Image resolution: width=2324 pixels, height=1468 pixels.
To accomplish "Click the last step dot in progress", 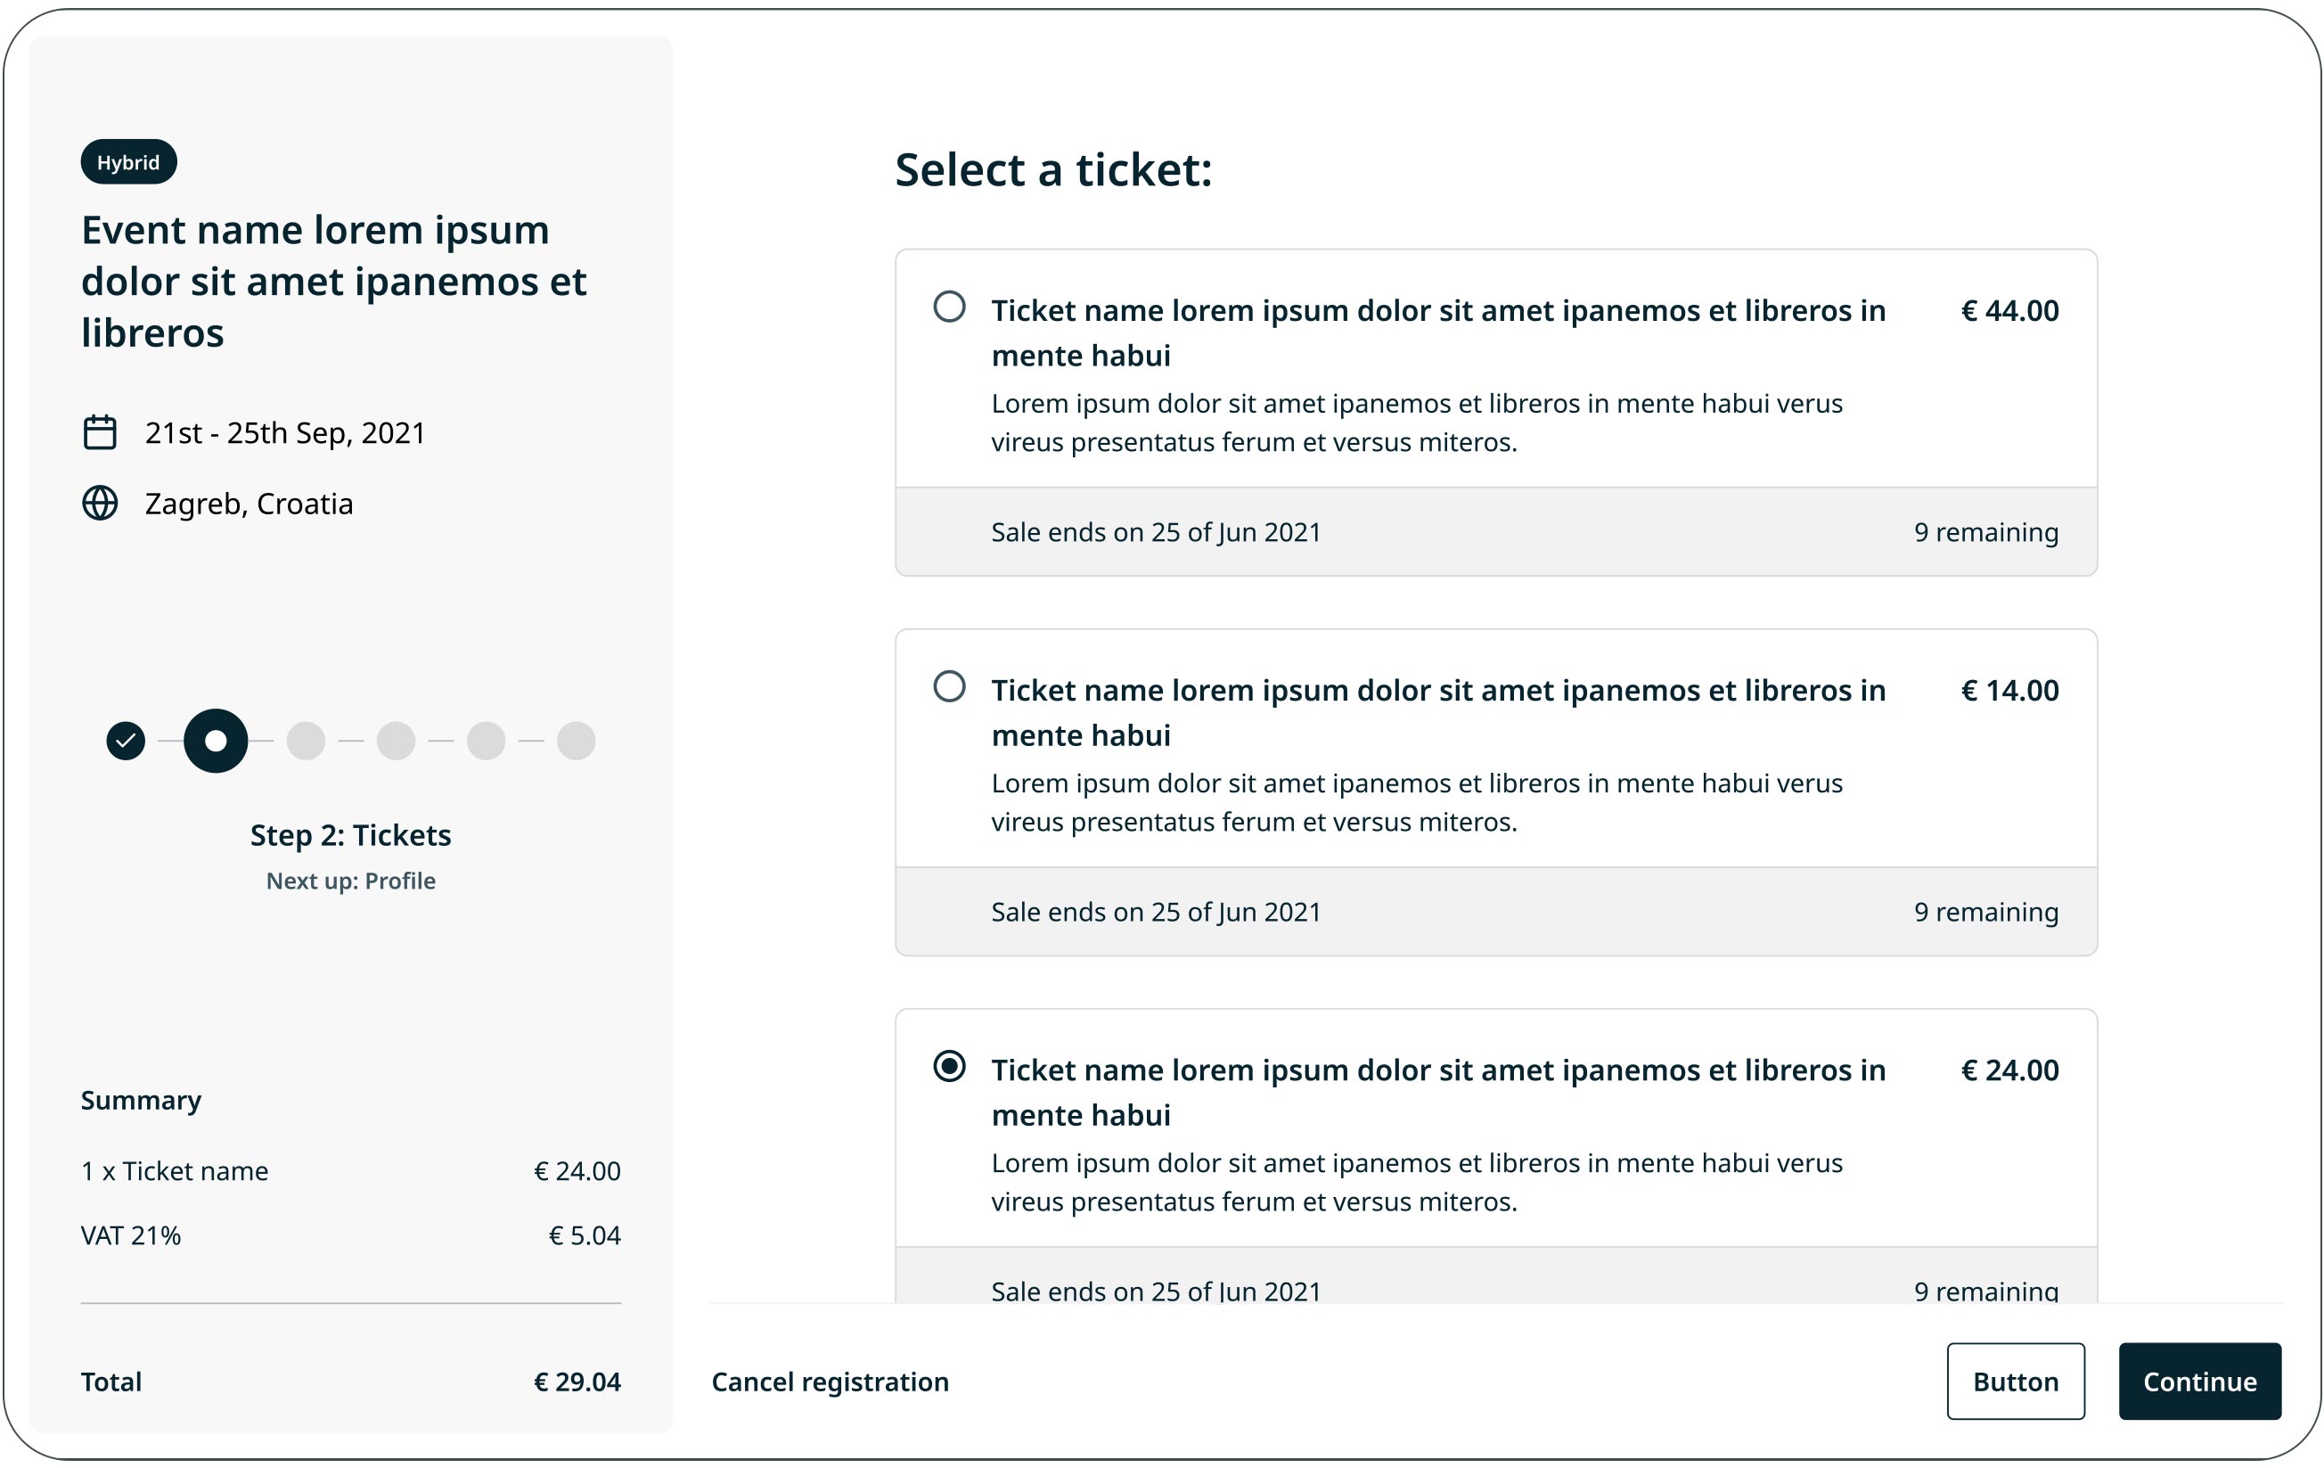I will [x=577, y=741].
